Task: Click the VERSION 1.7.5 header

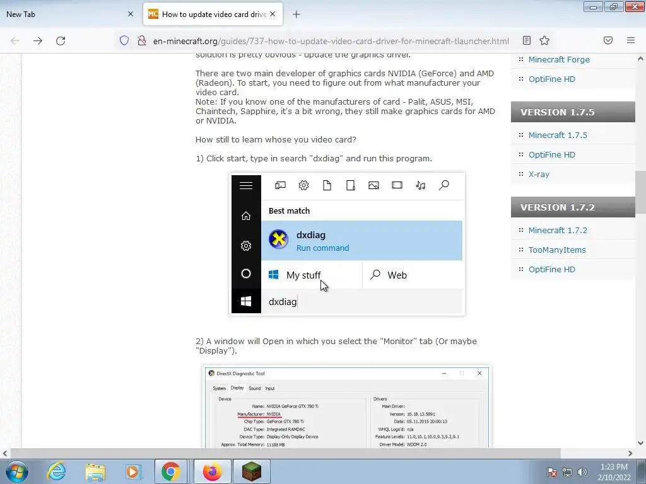Action: (x=573, y=112)
